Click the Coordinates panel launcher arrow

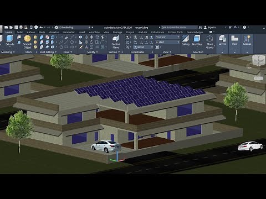pos(152,52)
